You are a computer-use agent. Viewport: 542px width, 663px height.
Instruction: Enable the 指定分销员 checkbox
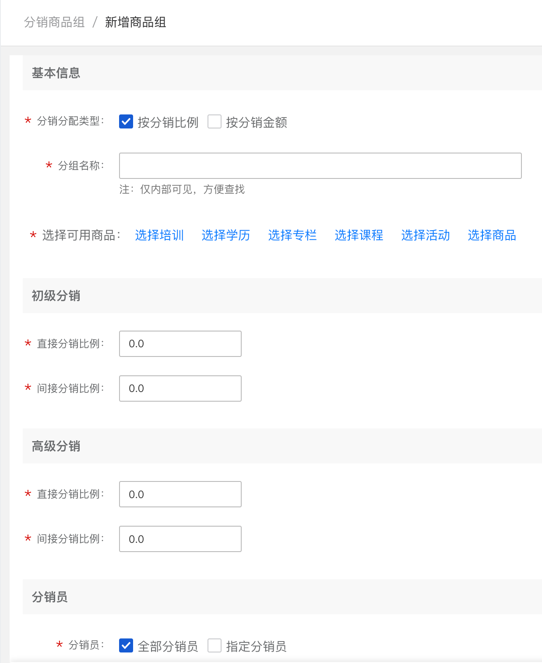click(215, 645)
